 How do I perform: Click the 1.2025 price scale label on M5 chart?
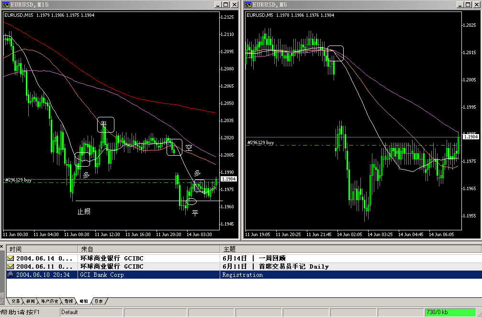coord(470,25)
